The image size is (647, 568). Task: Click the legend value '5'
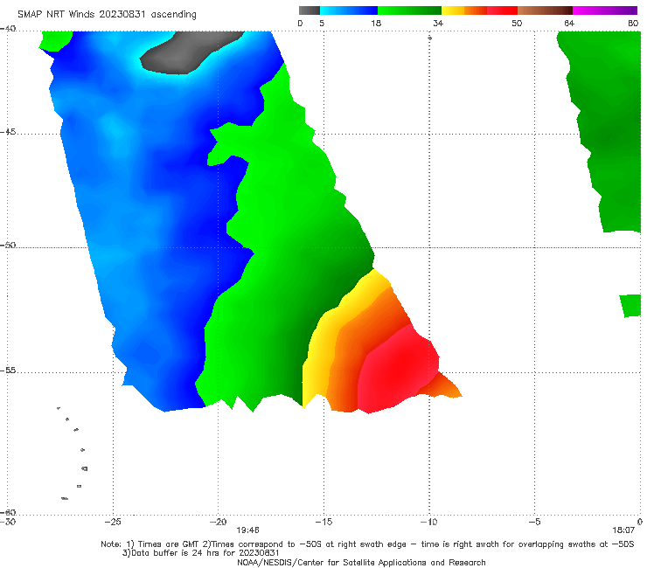(322, 23)
